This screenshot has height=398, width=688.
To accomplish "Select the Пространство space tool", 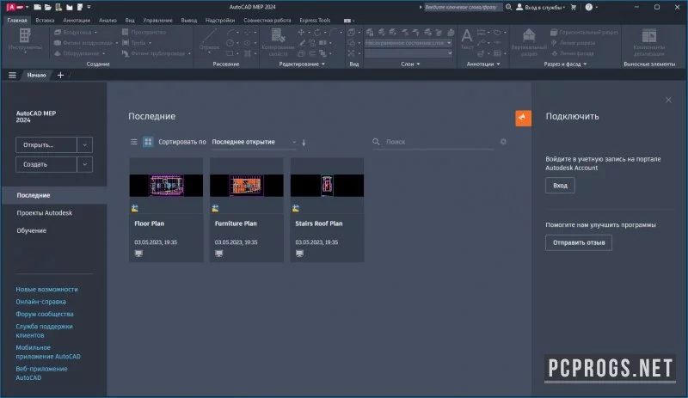I will click(144, 32).
